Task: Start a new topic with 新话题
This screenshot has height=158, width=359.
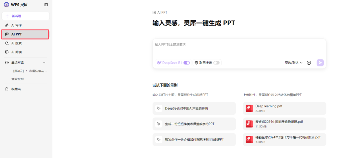Action: click(x=26, y=16)
